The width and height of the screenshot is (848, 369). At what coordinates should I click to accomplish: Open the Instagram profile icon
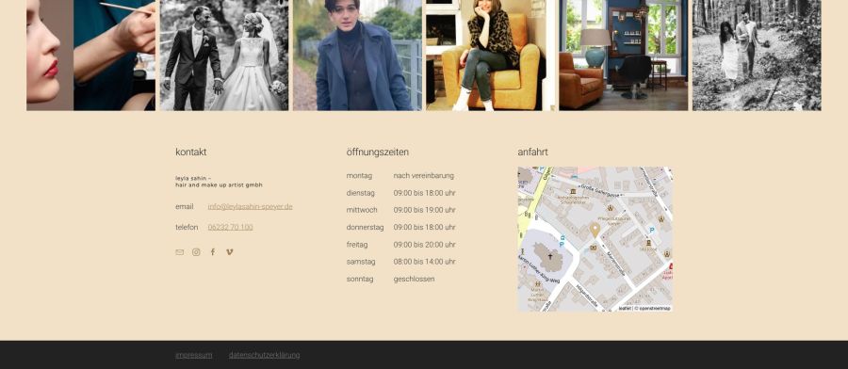(196, 252)
